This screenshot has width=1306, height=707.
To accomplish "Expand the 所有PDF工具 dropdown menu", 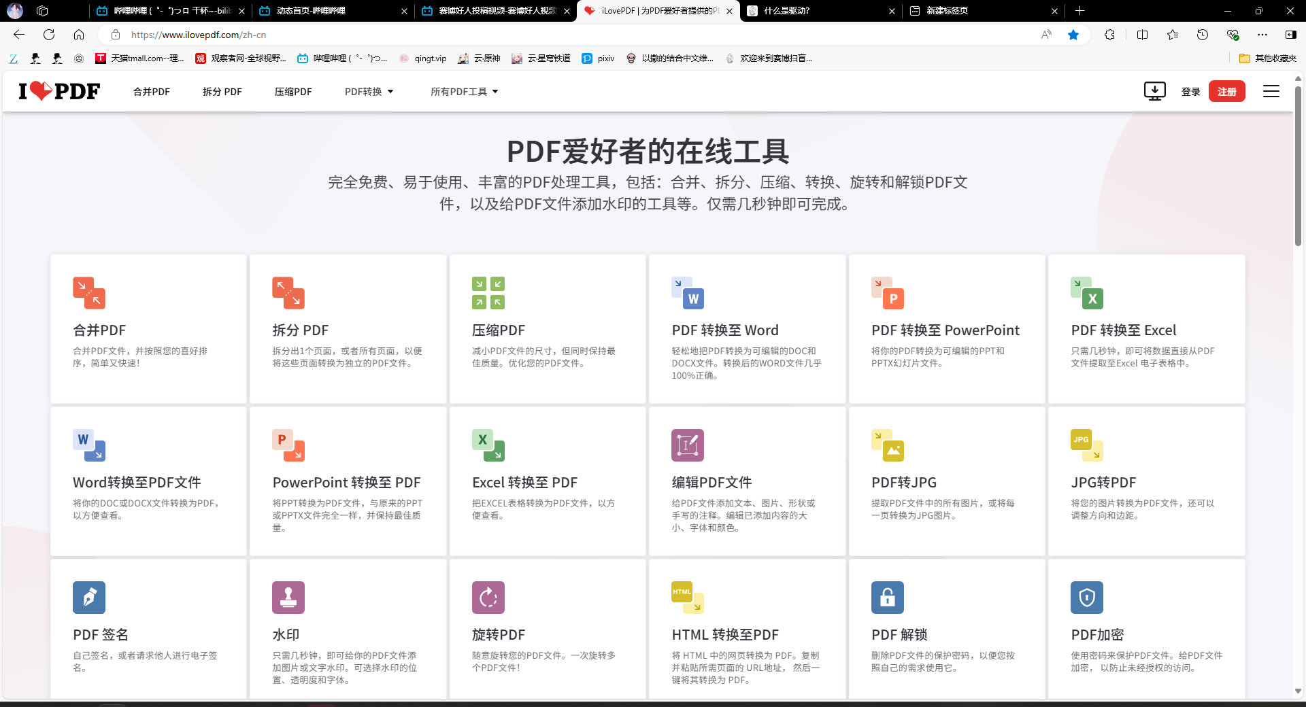I will pos(464,92).
